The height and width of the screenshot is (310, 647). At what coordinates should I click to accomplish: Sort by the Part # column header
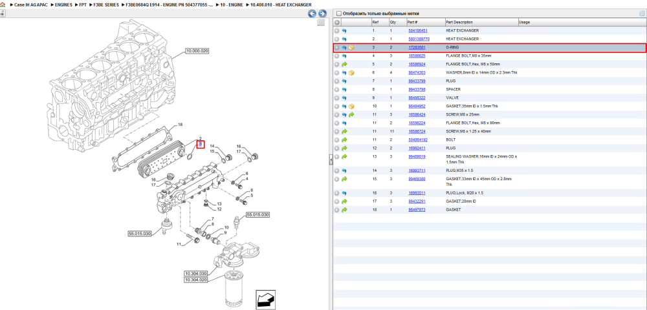426,22
